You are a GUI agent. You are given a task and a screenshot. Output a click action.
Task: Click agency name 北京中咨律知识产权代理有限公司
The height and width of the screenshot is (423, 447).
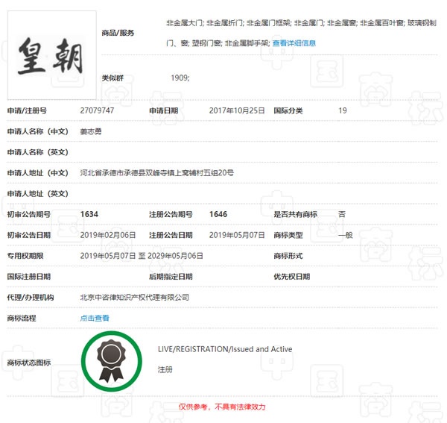[x=135, y=297]
